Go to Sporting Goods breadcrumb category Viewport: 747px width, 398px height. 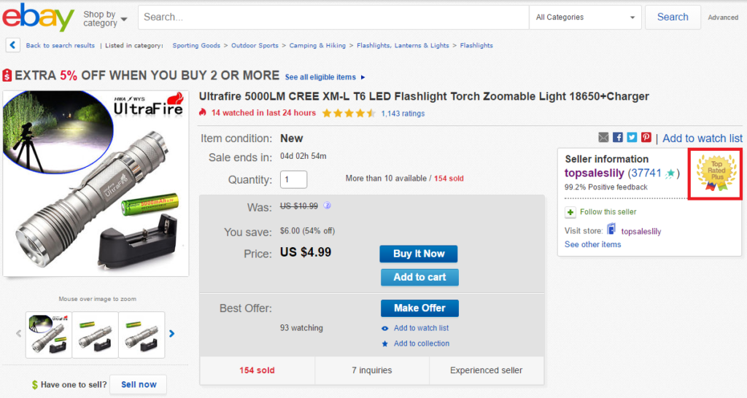[x=196, y=45]
